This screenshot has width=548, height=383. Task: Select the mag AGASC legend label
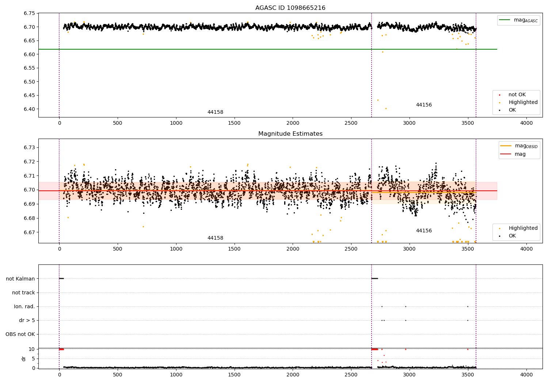(526, 20)
